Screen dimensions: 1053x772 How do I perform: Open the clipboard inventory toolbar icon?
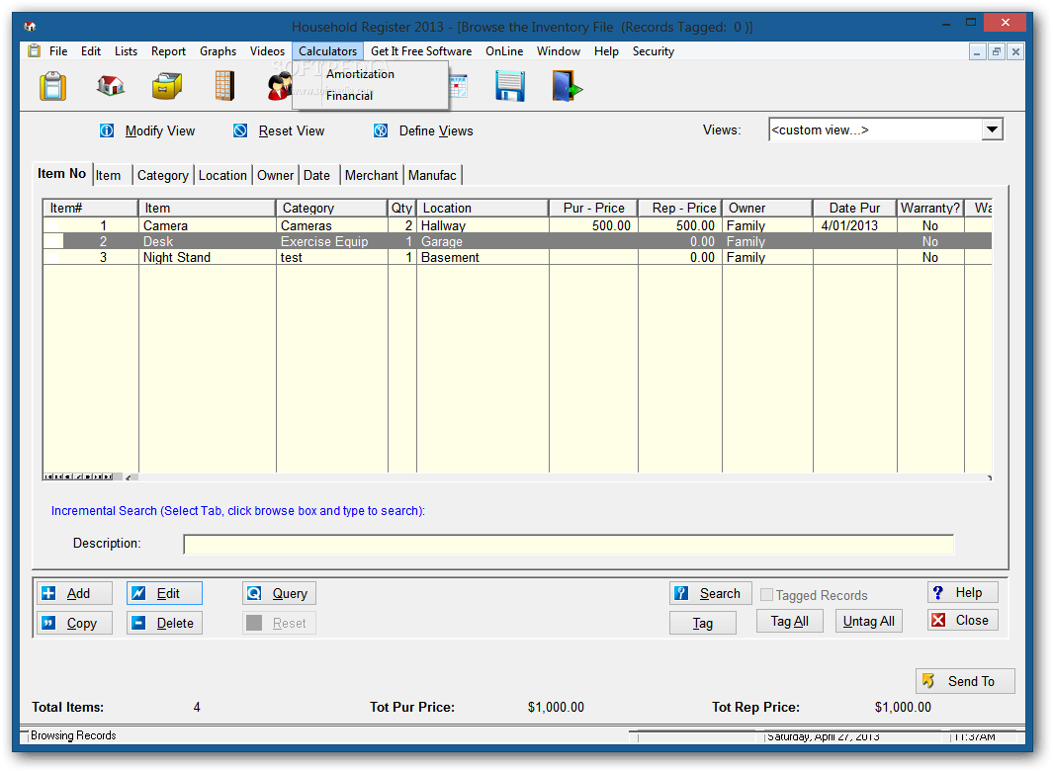53,86
